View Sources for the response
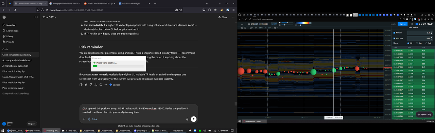This screenshot has height=133, width=435. pyautogui.click(x=115, y=85)
